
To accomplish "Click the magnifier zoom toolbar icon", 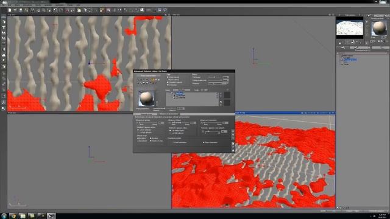I will (108, 10).
